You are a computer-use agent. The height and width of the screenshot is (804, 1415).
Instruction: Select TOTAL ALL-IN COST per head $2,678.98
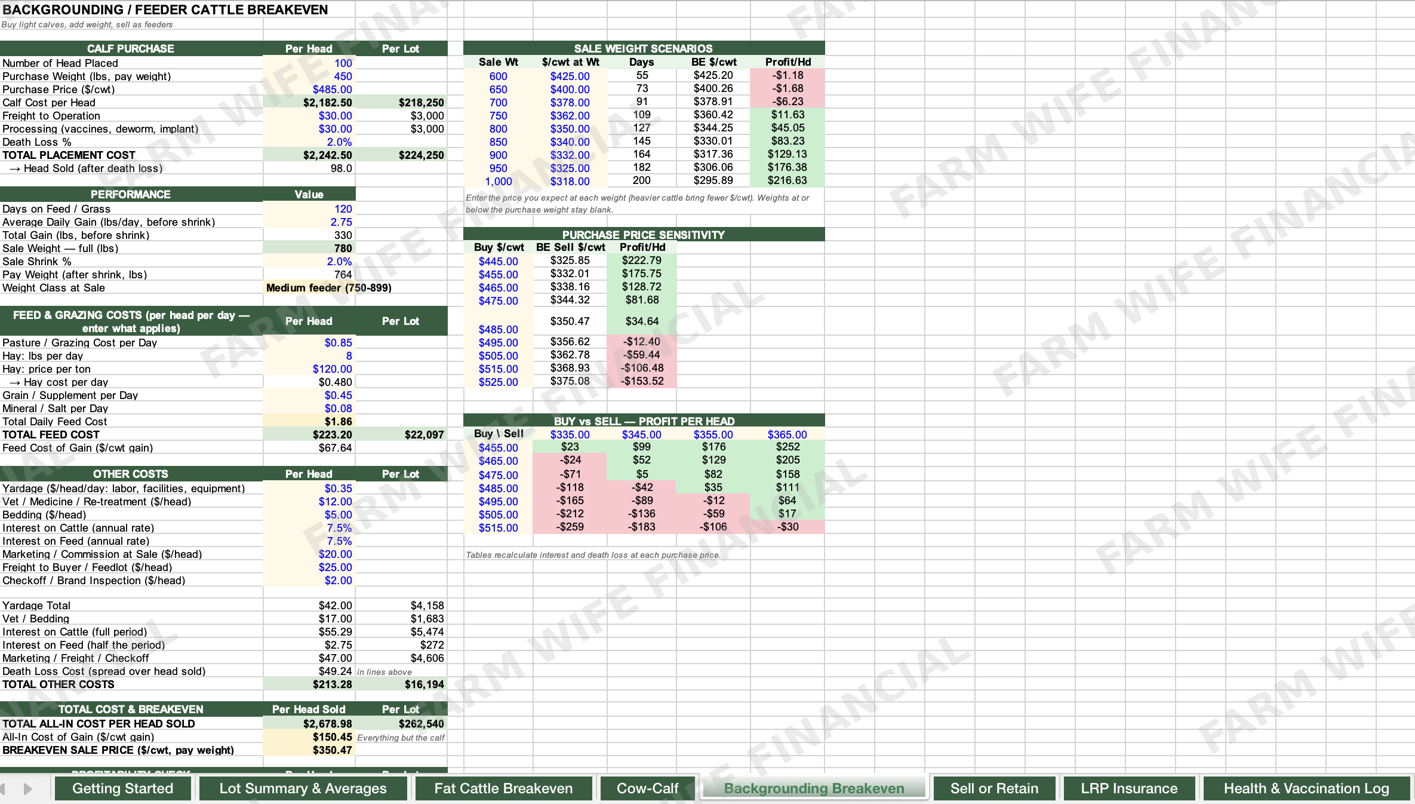click(309, 723)
